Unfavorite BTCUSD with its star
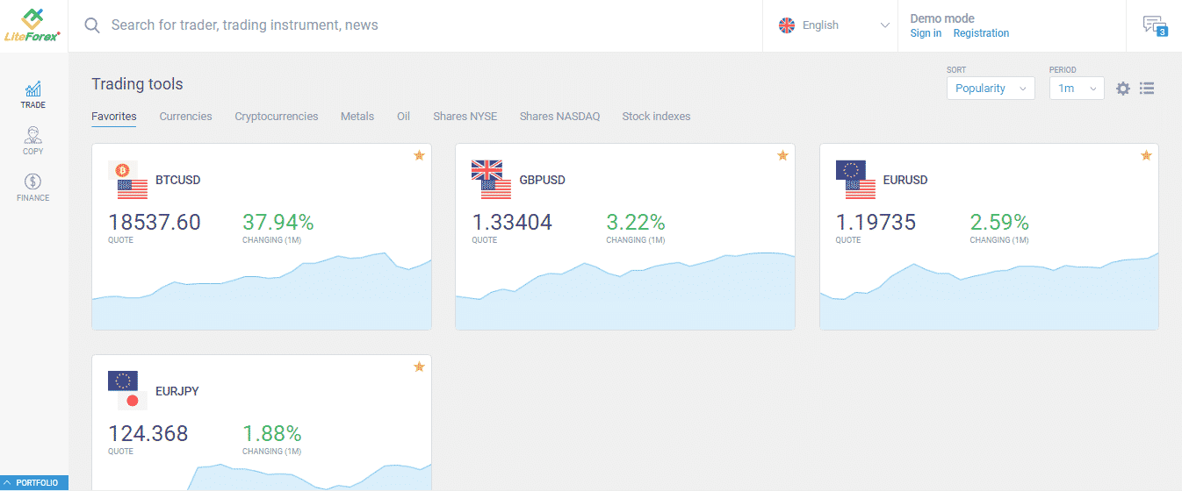This screenshot has width=1182, height=491. [x=419, y=156]
